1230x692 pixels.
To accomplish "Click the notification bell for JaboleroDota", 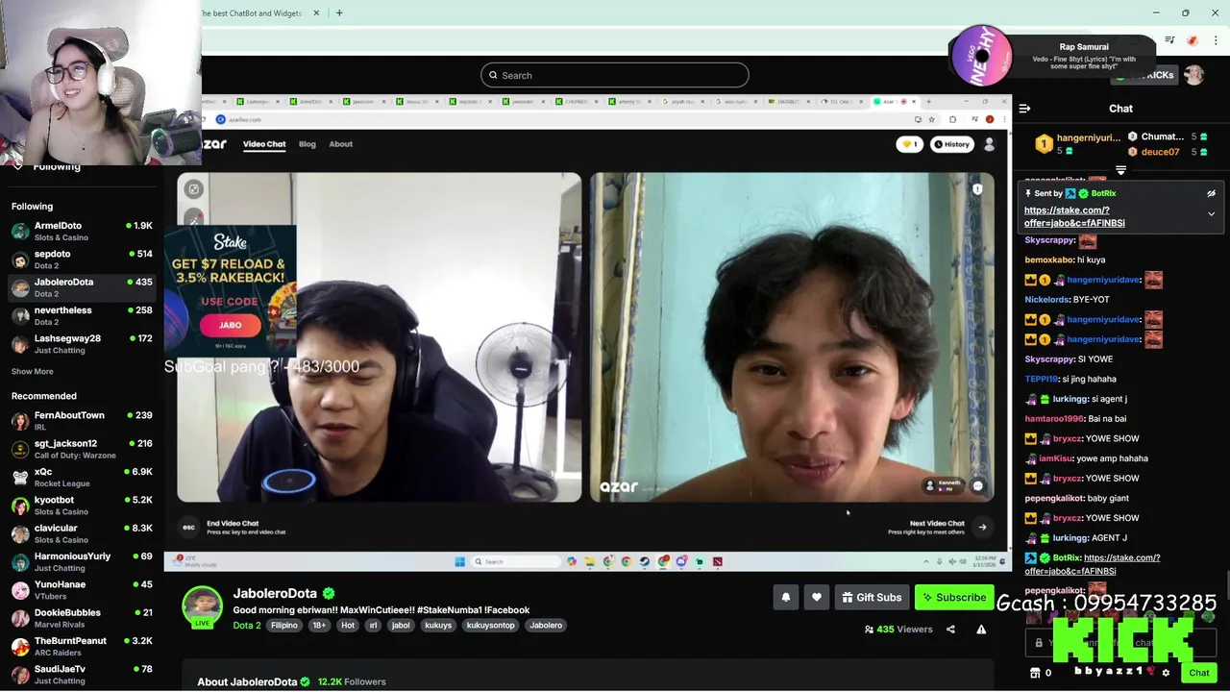I will coord(786,597).
